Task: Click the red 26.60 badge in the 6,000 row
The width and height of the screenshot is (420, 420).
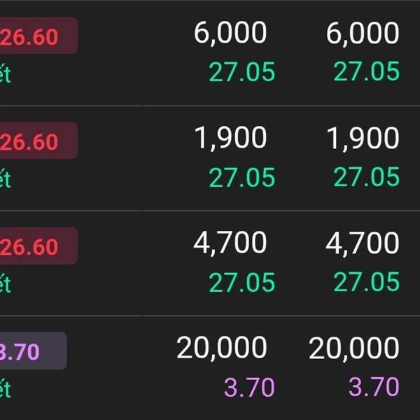Action: [x=38, y=36]
